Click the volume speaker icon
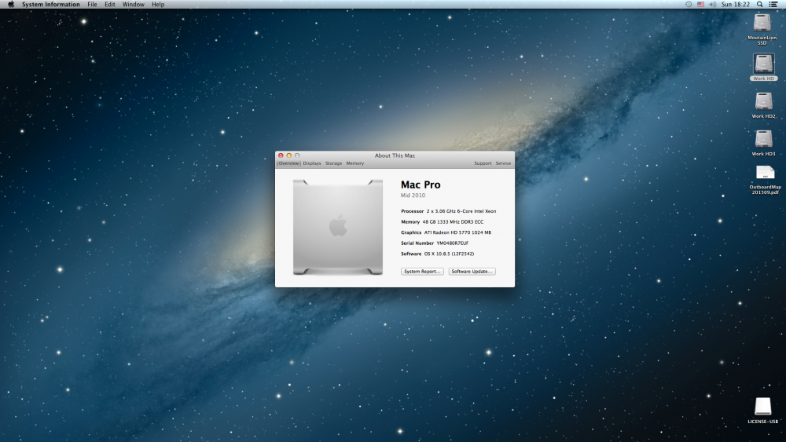The width and height of the screenshot is (786, 442). pos(713,4)
